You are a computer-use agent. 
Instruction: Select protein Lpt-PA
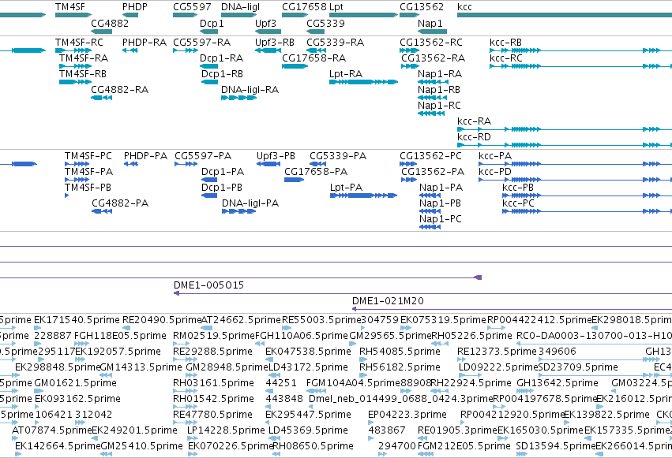click(347, 188)
